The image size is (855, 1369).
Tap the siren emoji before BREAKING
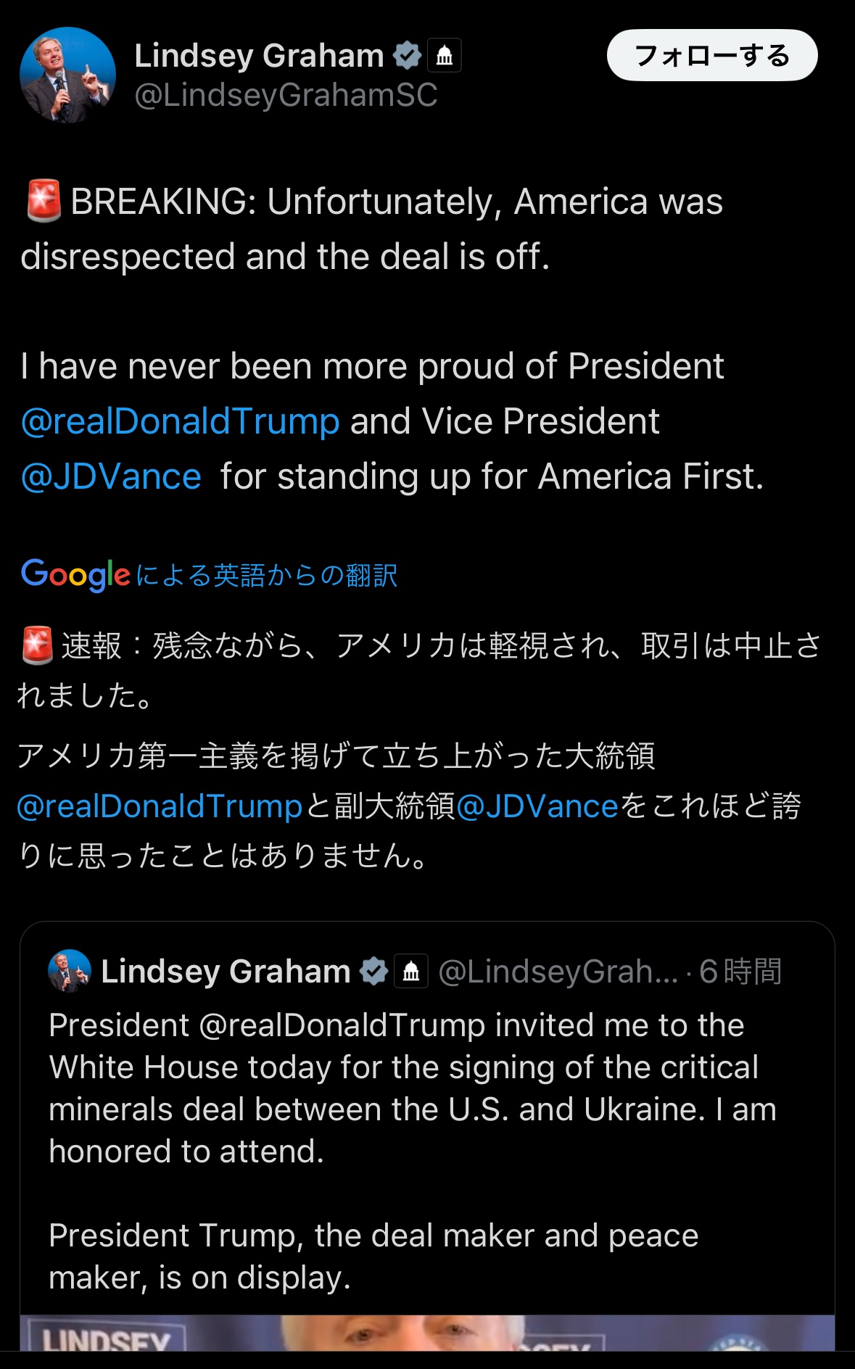[44, 202]
